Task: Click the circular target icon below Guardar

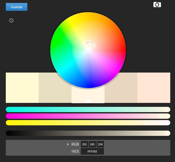Action: pos(11,21)
